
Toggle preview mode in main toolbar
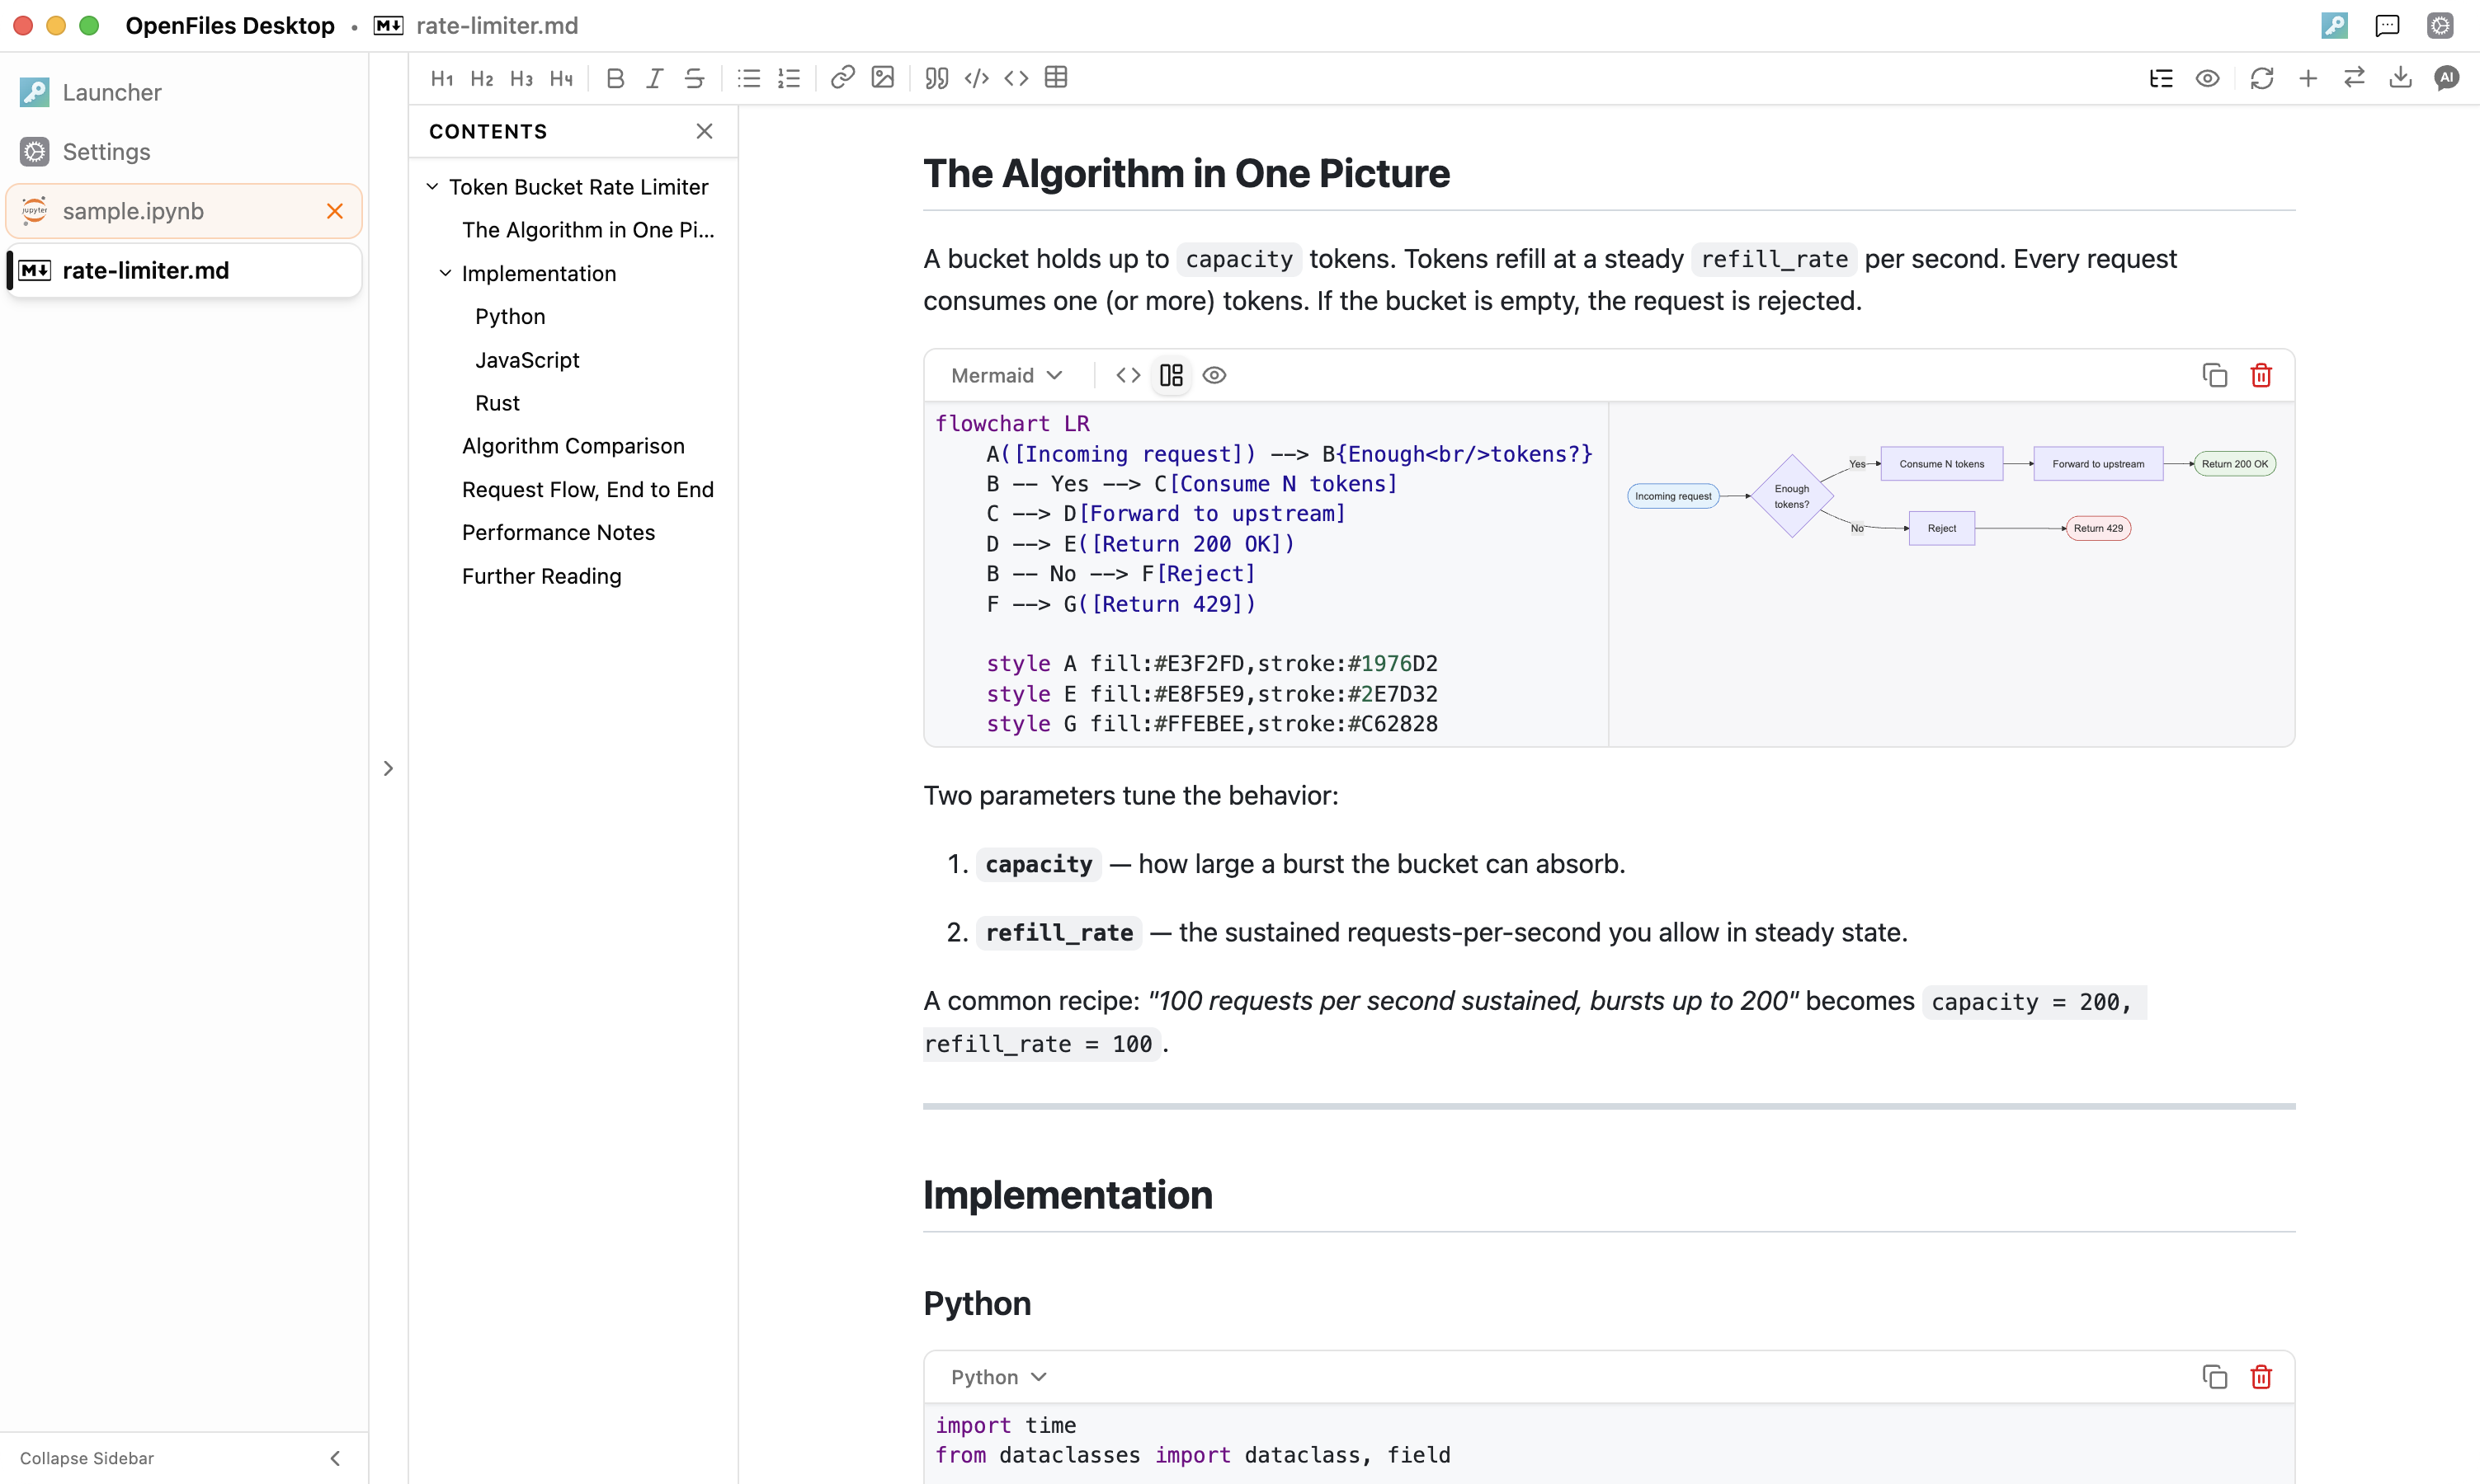pos(2207,78)
